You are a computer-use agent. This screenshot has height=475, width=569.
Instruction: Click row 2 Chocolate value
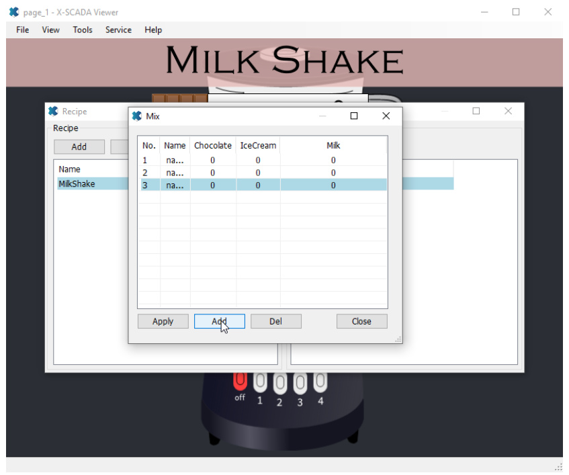click(x=213, y=173)
